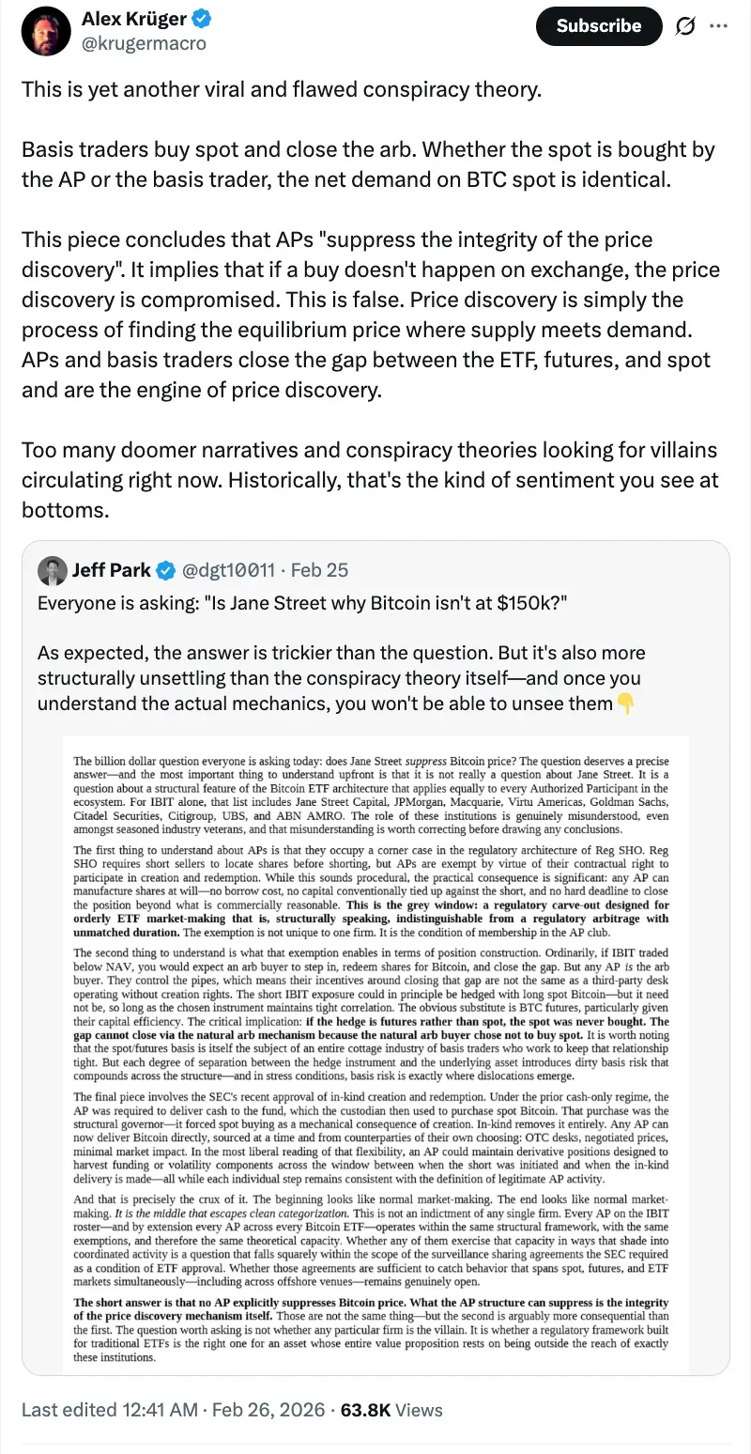Click Jeff Park's display name
751x1454 pixels.
(x=114, y=570)
